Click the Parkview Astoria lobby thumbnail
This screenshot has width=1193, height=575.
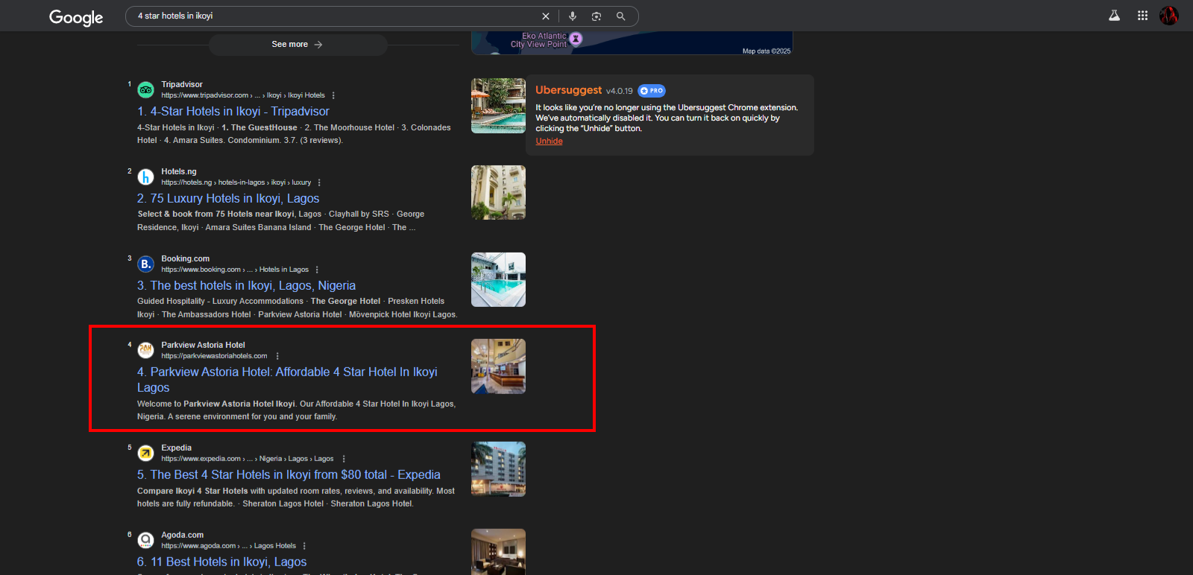pos(498,366)
